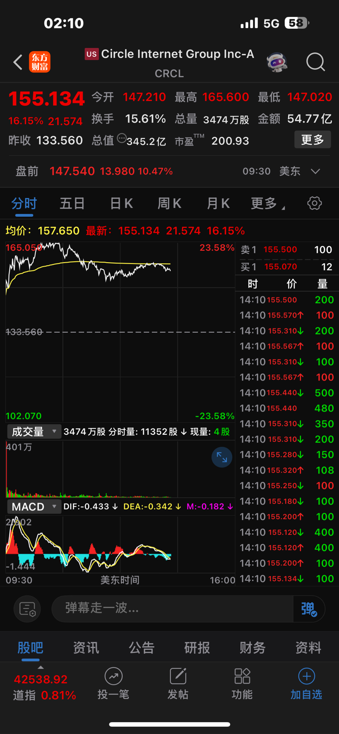
Task: Tap the 盘前 147.540 pre-market price
Action: pyautogui.click(x=72, y=171)
